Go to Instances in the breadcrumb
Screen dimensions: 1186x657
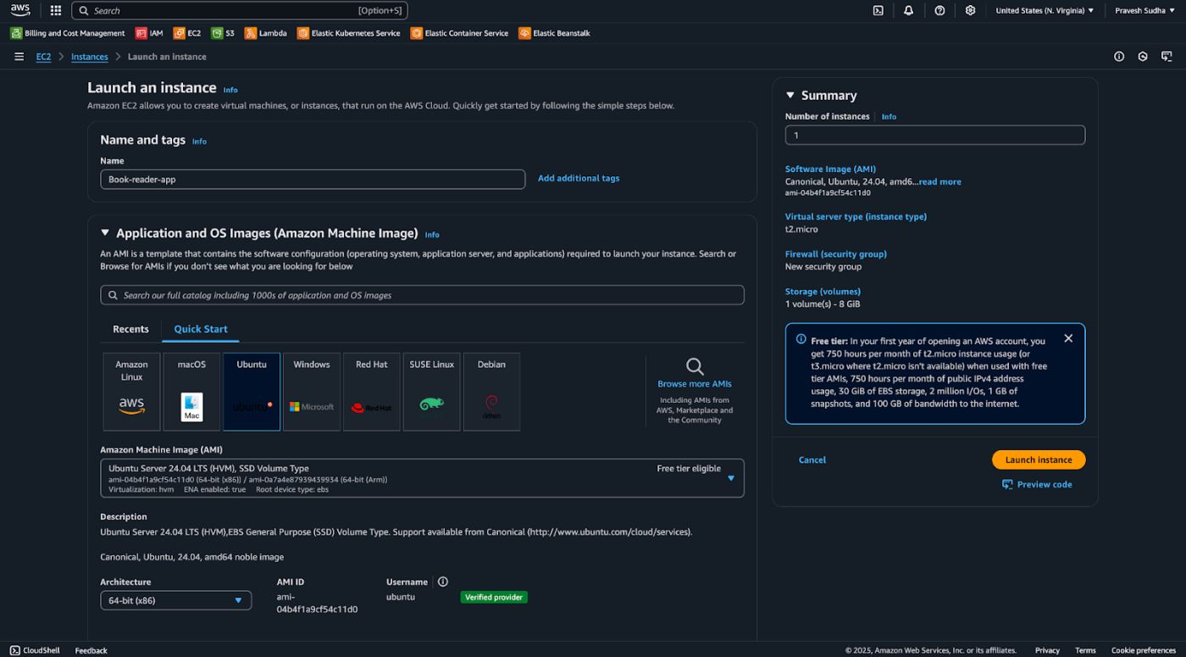click(x=90, y=57)
